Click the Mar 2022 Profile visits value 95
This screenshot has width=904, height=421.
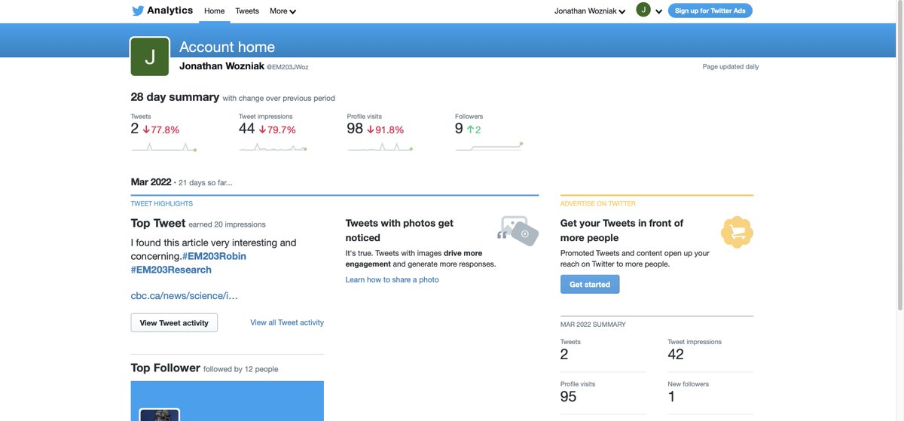569,397
